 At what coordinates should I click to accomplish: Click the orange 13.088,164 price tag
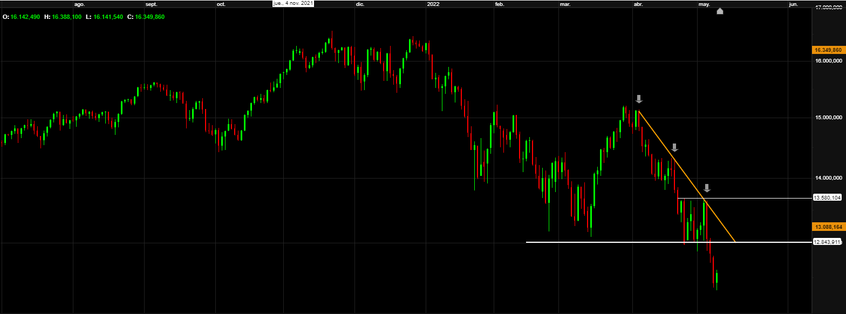click(828, 227)
